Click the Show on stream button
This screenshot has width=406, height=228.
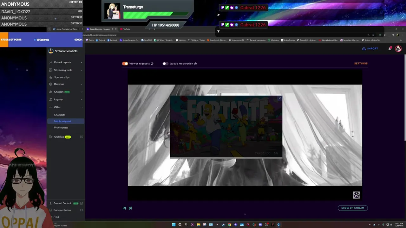pyautogui.click(x=353, y=208)
